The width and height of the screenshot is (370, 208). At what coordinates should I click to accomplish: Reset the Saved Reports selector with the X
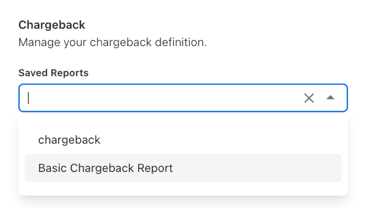coord(309,98)
